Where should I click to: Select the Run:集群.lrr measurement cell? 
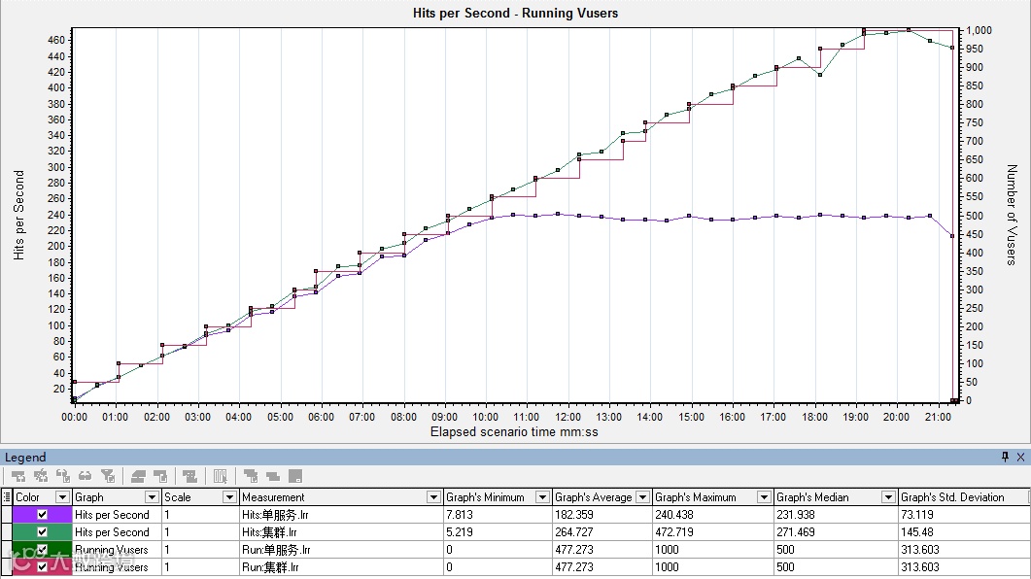[341, 566]
